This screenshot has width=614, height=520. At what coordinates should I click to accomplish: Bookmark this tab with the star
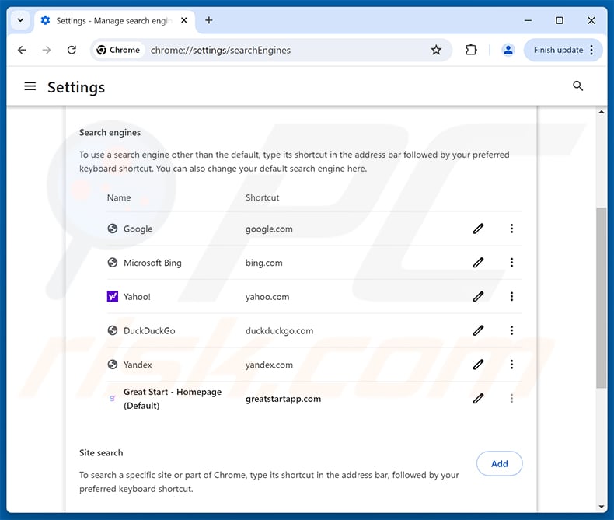[436, 50]
